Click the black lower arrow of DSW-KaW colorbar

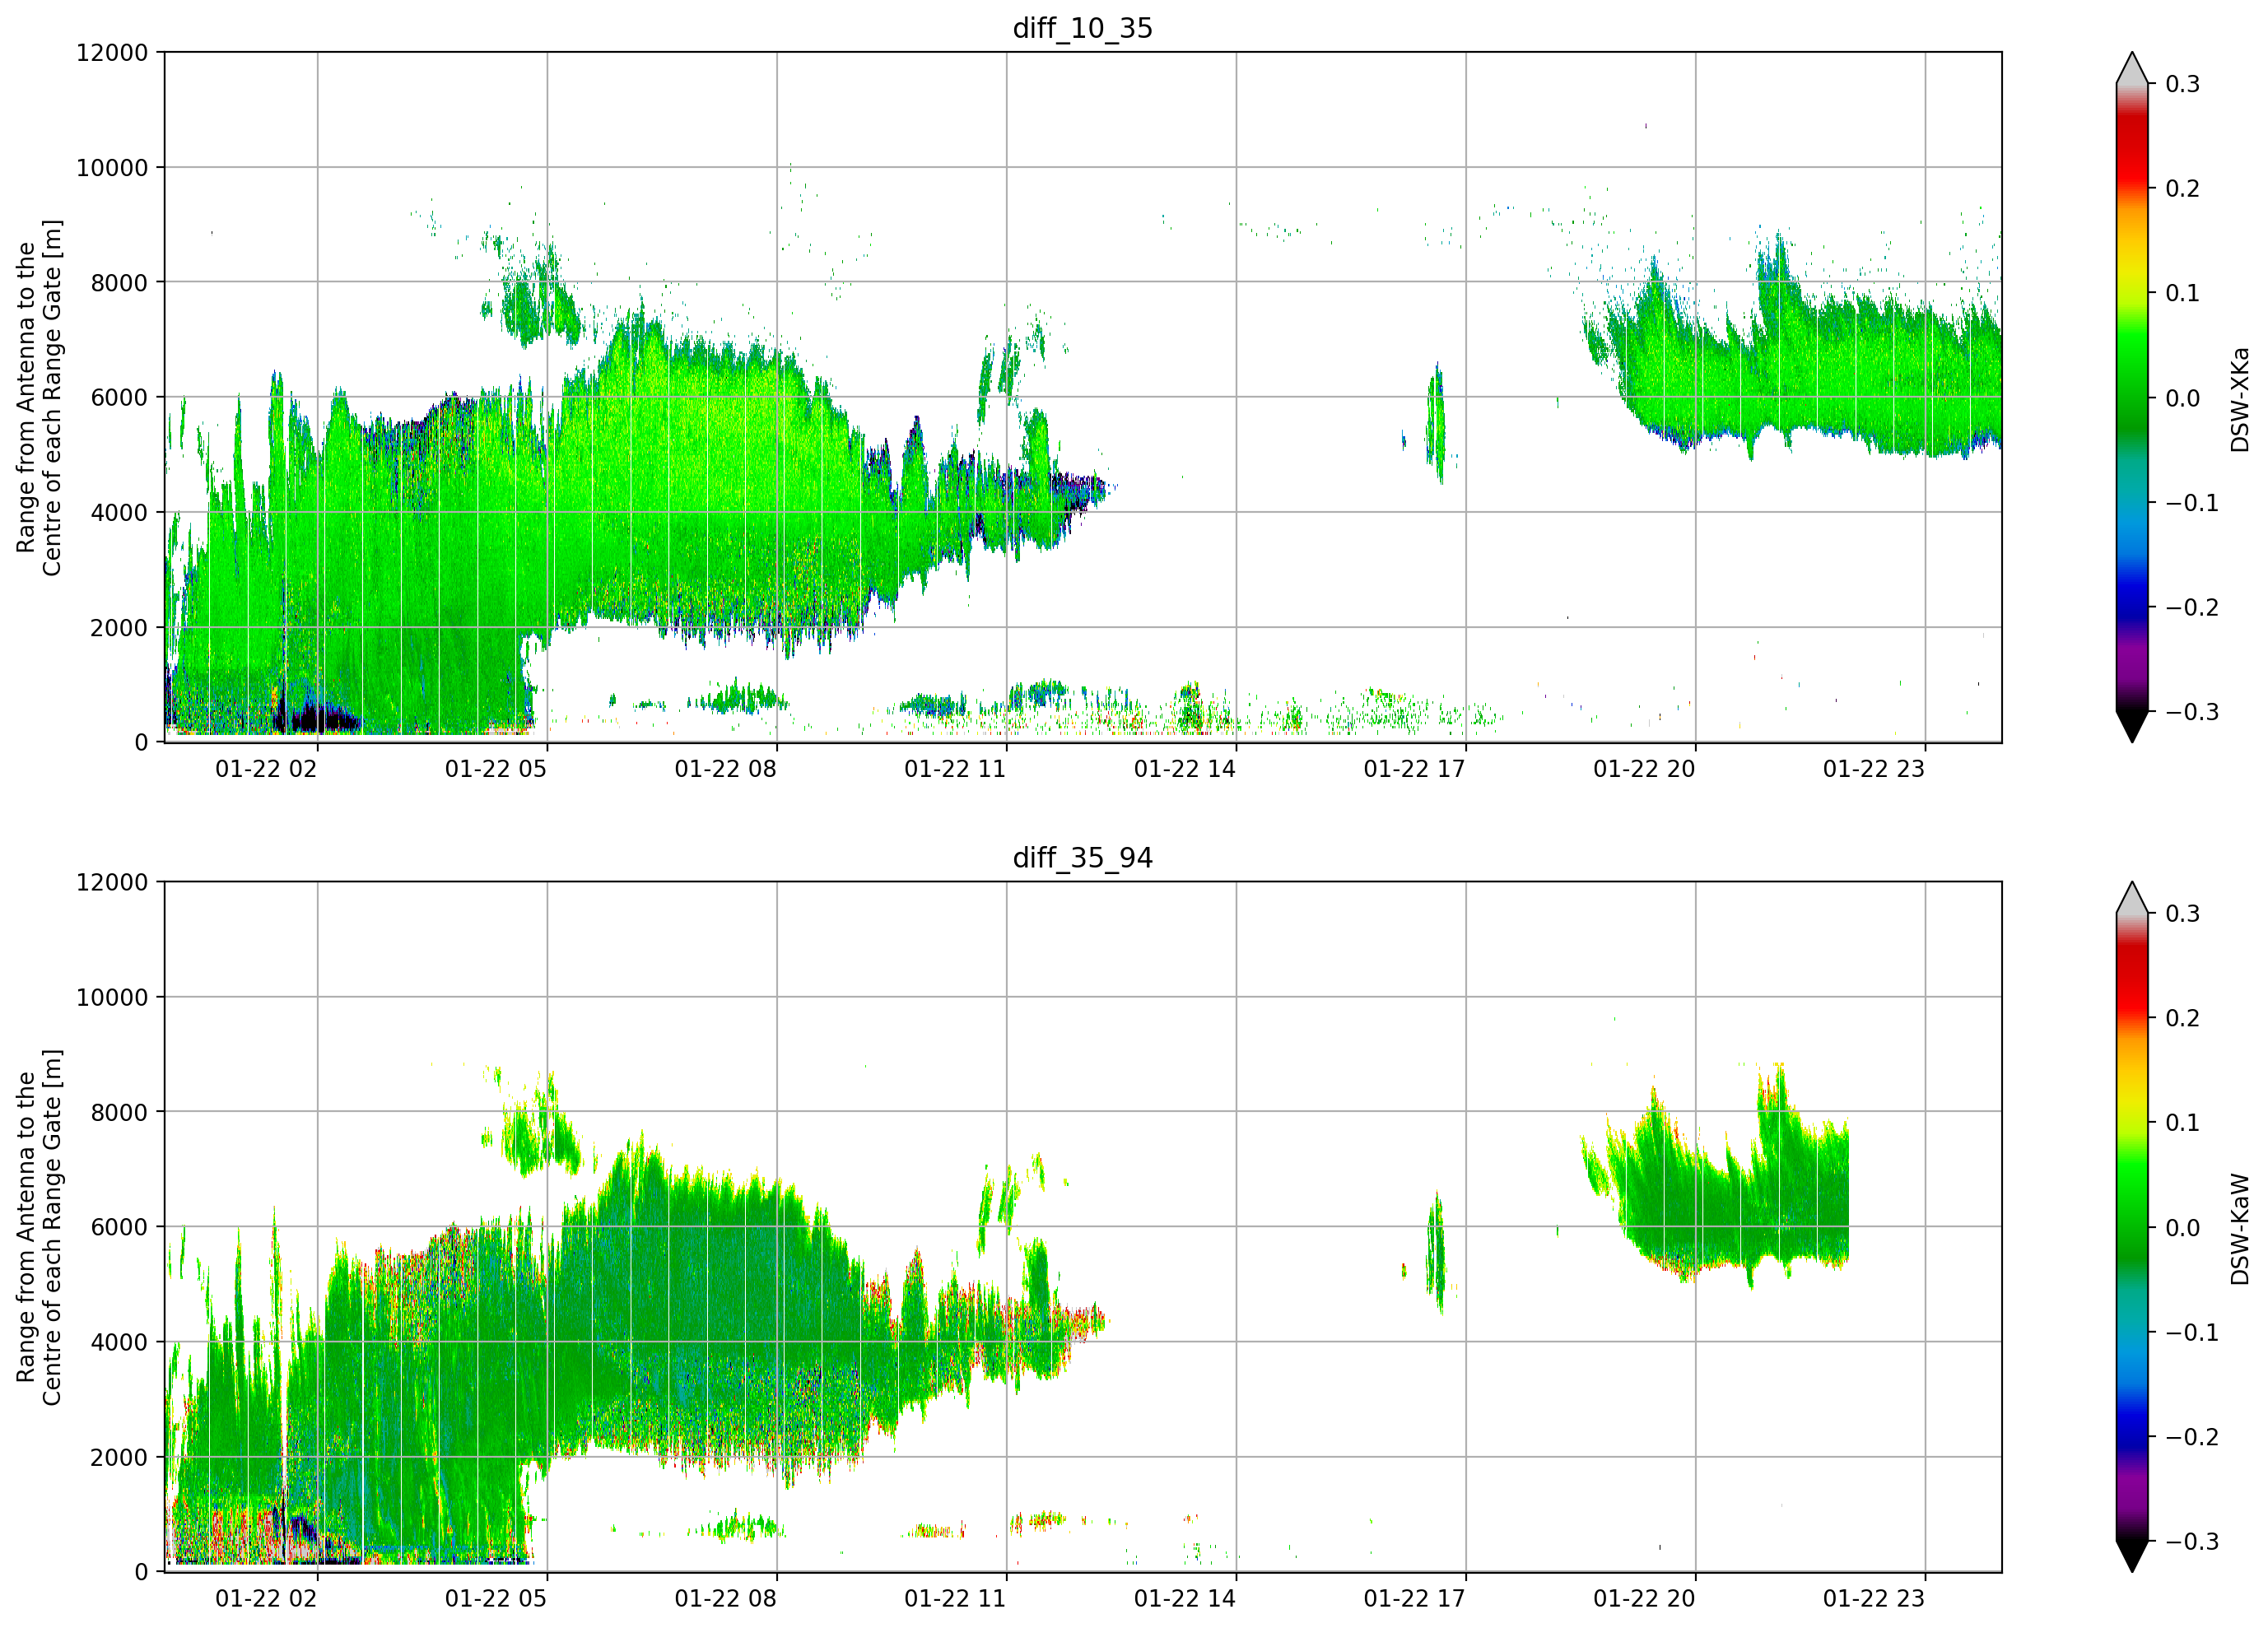pos(2132,1556)
